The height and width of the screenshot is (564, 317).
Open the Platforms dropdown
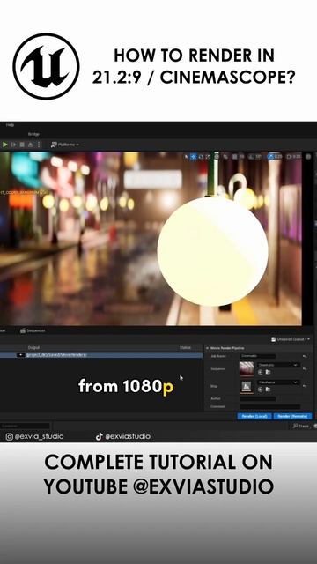point(64,145)
